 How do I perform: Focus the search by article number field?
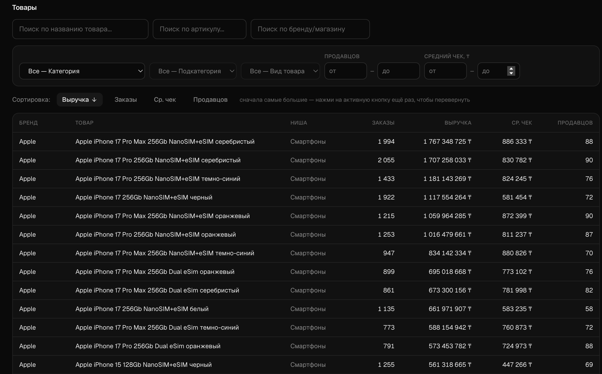[199, 29]
